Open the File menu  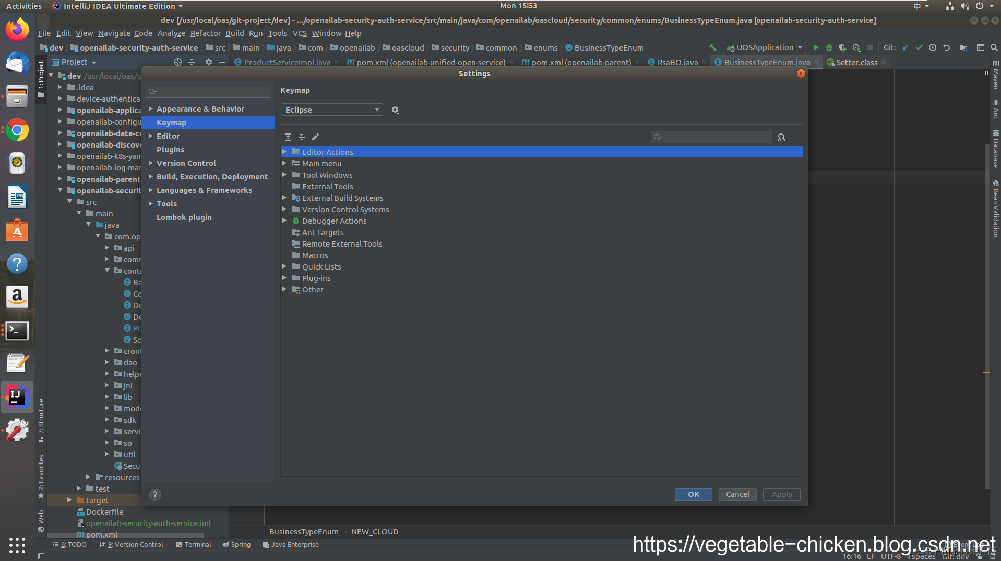(x=44, y=33)
